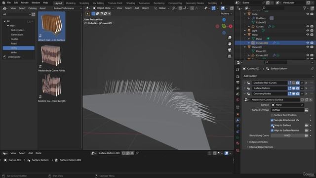Collapse GeometryNodes modifier panel

(245, 93)
